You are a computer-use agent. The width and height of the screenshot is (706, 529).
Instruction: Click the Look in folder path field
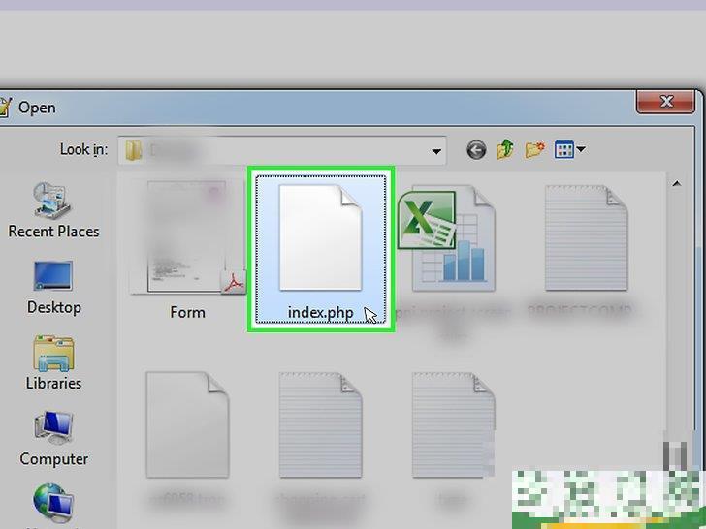point(276,150)
